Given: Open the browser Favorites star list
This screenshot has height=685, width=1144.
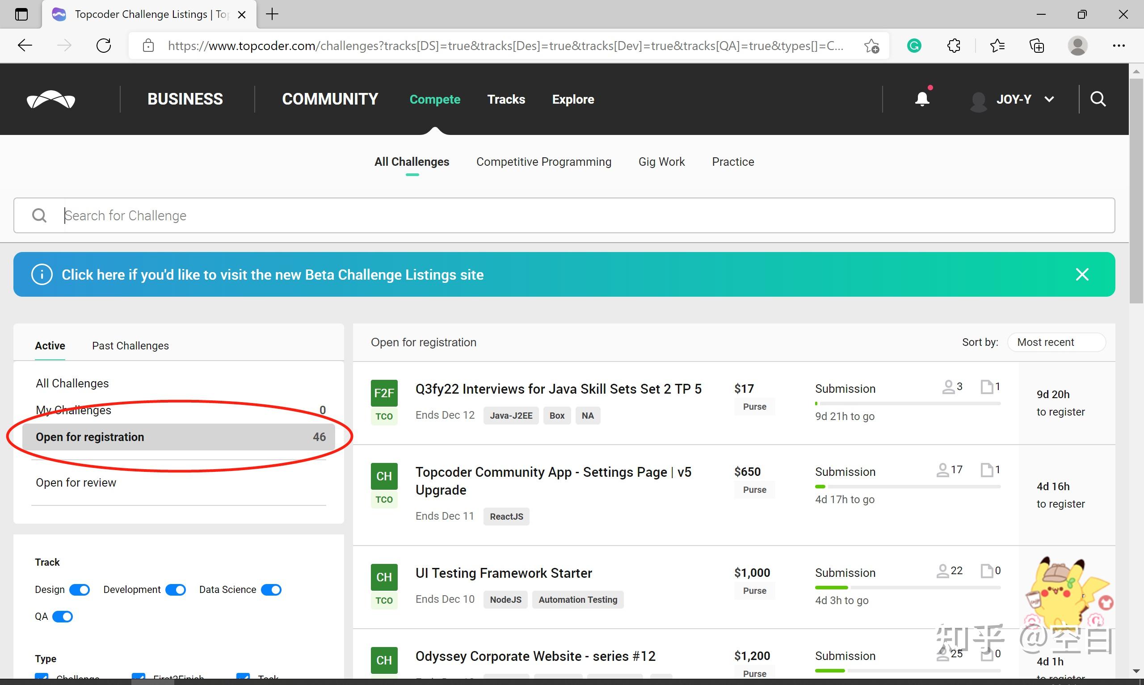Looking at the screenshot, I should (x=997, y=46).
